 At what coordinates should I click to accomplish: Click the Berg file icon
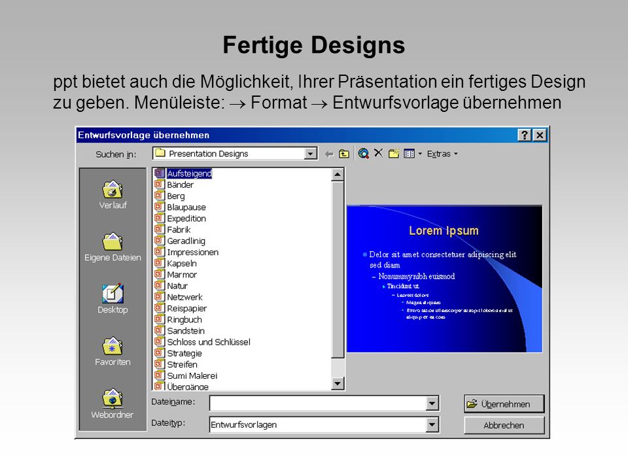[160, 196]
